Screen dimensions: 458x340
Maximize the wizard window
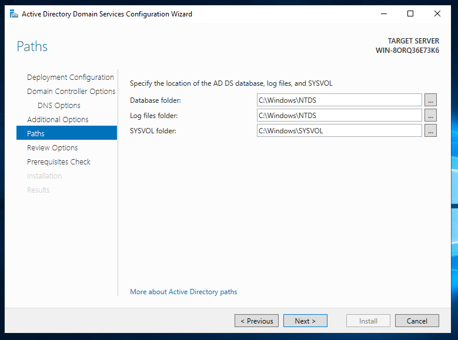pos(410,14)
